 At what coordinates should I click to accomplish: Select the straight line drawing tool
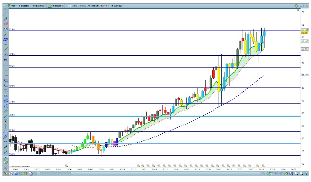click(x=5, y=13)
